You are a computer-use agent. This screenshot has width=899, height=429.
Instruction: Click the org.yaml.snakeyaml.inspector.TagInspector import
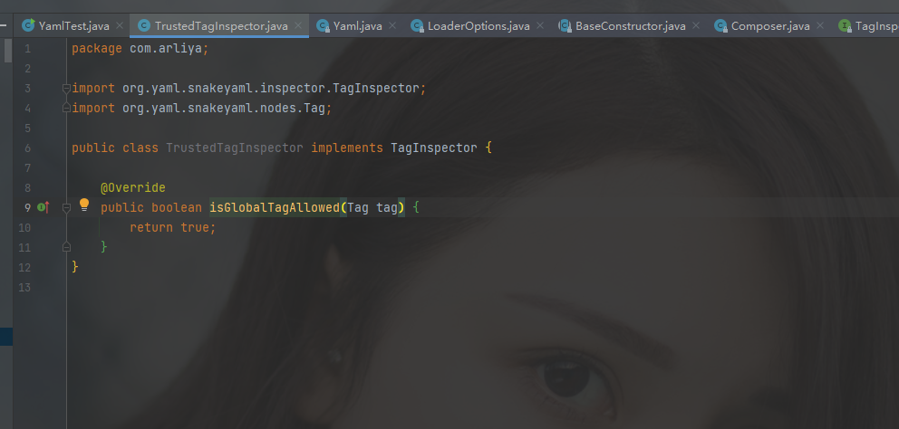271,88
